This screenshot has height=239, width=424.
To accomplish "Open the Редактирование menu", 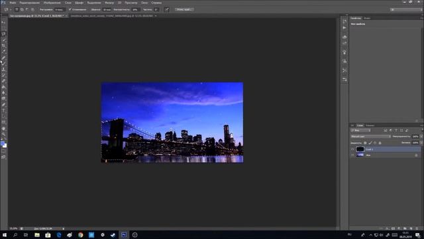I will pyautogui.click(x=29, y=3).
